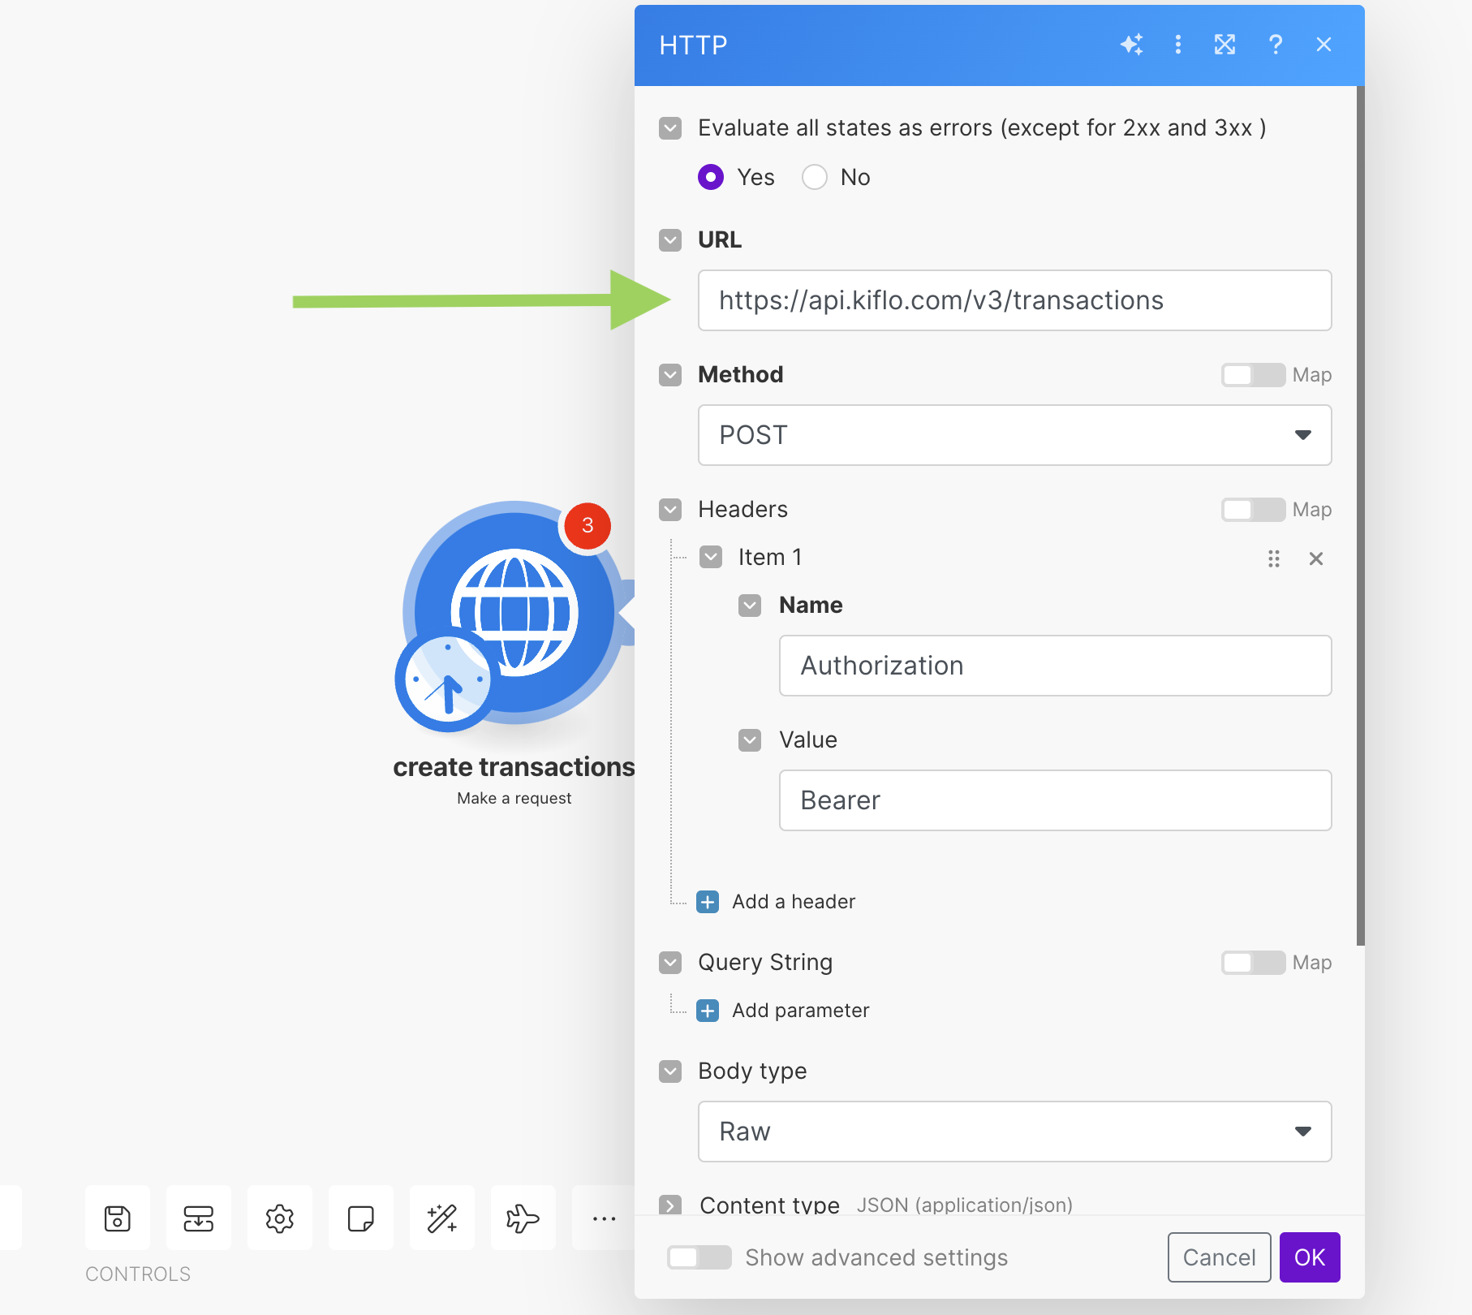The height and width of the screenshot is (1315, 1472).
Task: Collapse the Method section
Action: click(x=670, y=375)
